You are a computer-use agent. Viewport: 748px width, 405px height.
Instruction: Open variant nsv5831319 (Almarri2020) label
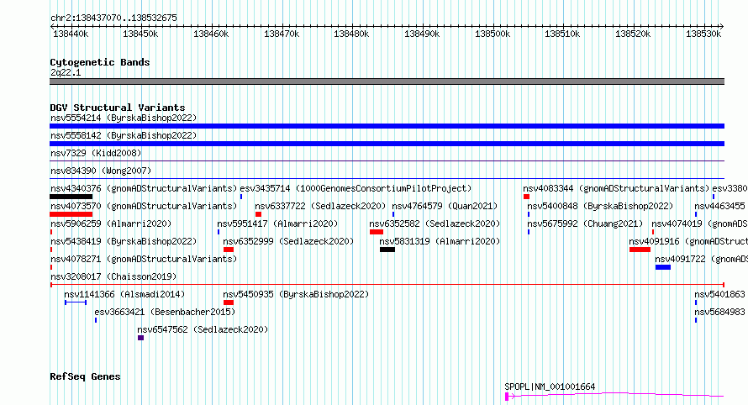pos(440,241)
